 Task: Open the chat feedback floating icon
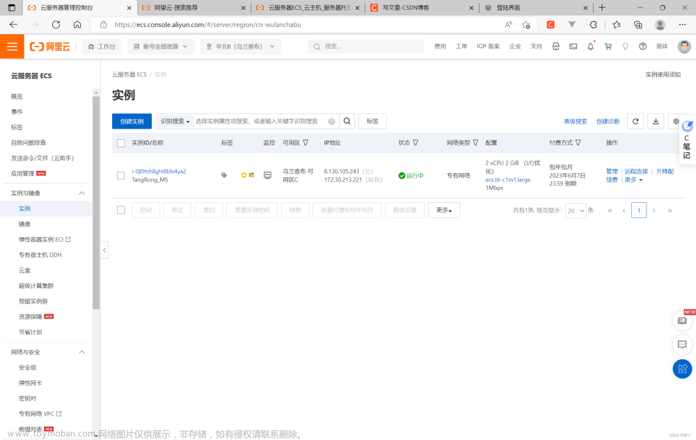coord(682,344)
